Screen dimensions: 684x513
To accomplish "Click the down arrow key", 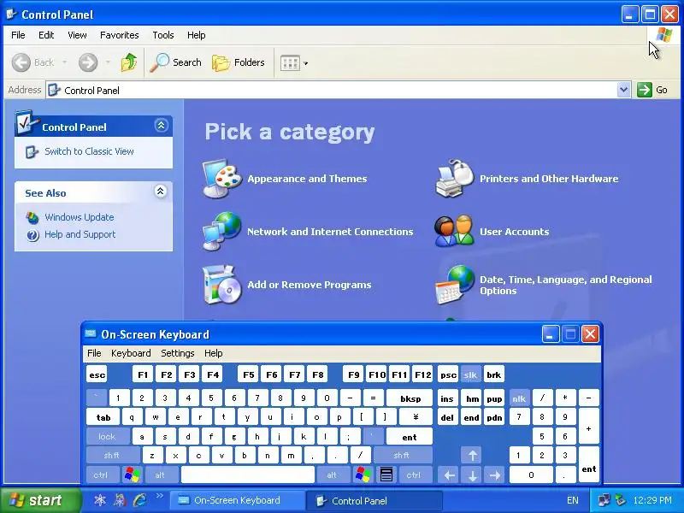I will tap(473, 475).
